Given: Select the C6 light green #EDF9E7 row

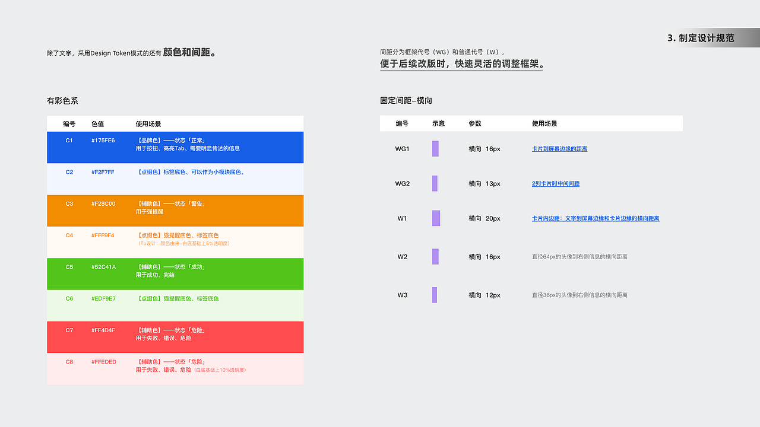Looking at the screenshot, I should click(175, 305).
